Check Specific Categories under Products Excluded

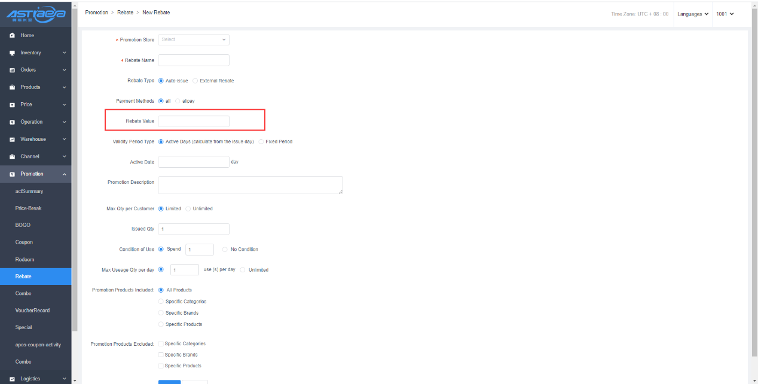161,344
